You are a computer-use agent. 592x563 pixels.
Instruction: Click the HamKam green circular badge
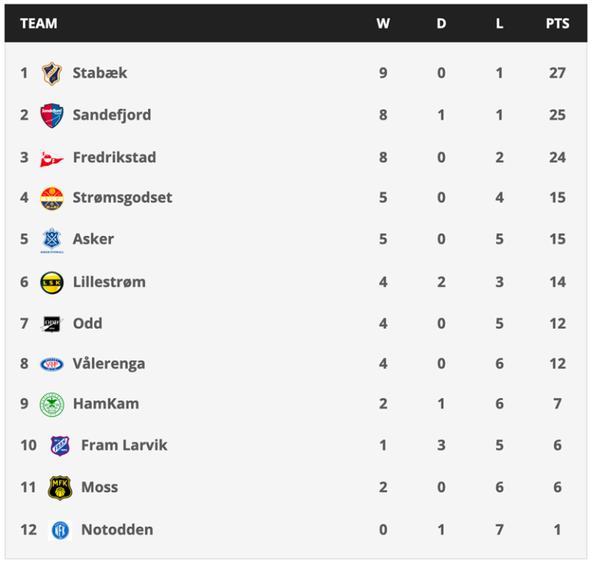52,404
